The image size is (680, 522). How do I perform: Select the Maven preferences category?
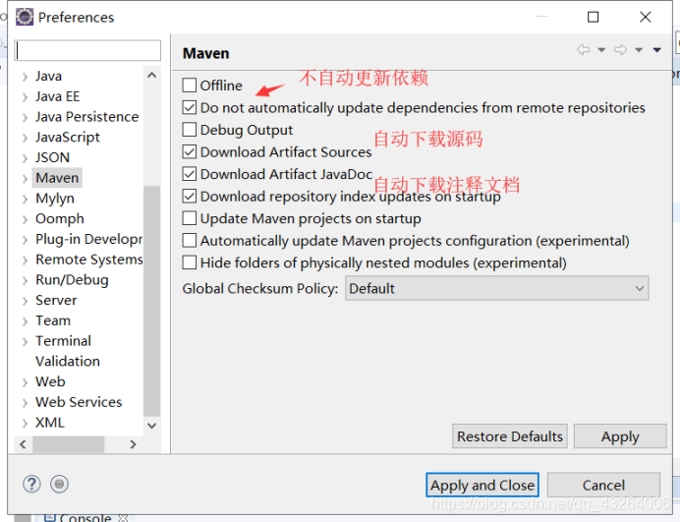coord(57,178)
